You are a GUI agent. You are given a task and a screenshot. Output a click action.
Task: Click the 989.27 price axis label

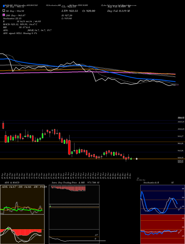pos(181,136)
